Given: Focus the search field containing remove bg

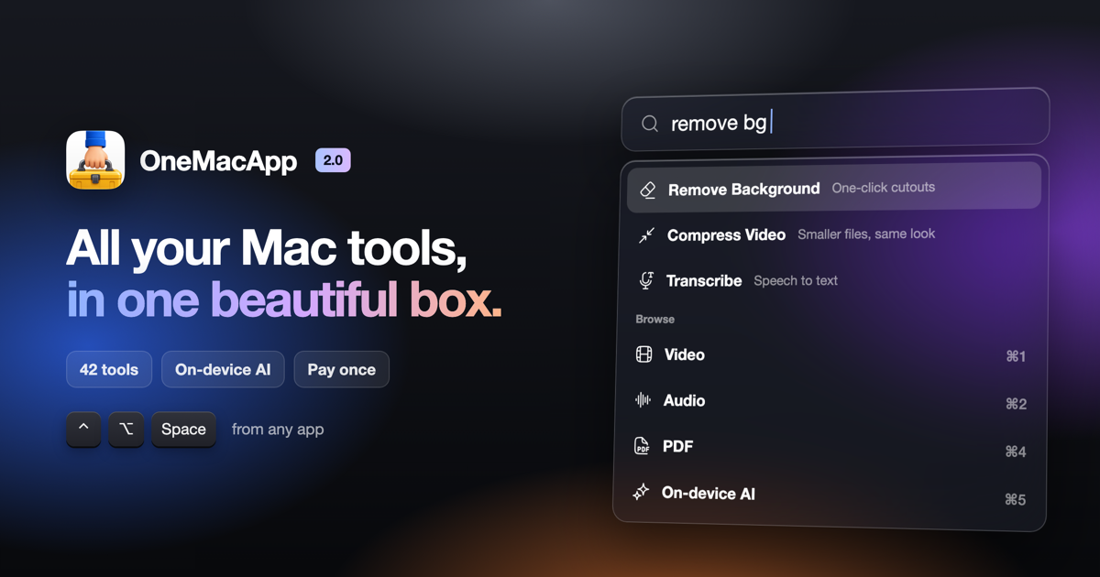Looking at the screenshot, I should [835, 120].
